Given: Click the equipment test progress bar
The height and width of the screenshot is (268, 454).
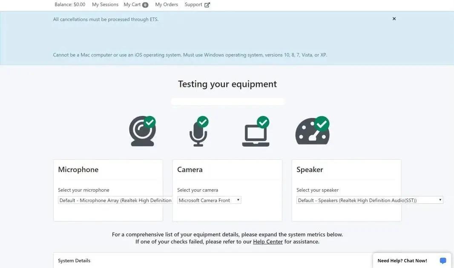Looking at the screenshot, I should (x=227, y=102).
